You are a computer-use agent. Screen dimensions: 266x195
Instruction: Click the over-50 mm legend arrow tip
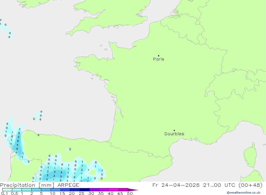[x=133, y=190]
